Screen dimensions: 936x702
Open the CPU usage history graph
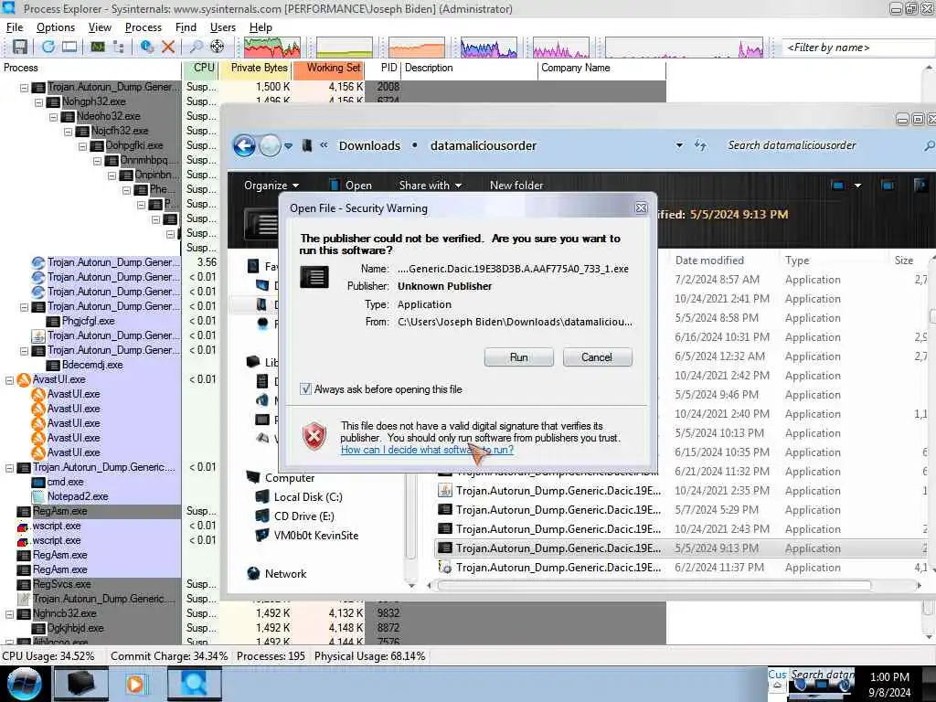pos(272,48)
